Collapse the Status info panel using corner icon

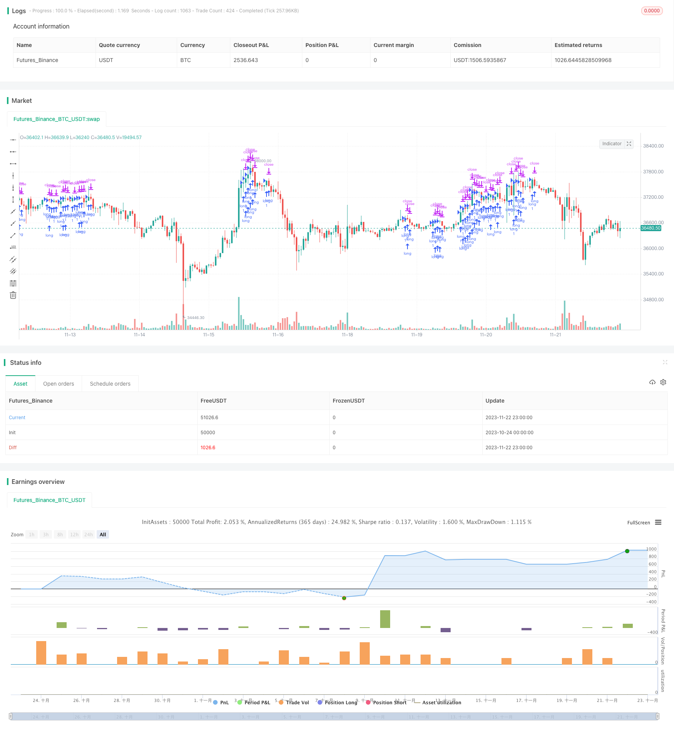click(665, 362)
